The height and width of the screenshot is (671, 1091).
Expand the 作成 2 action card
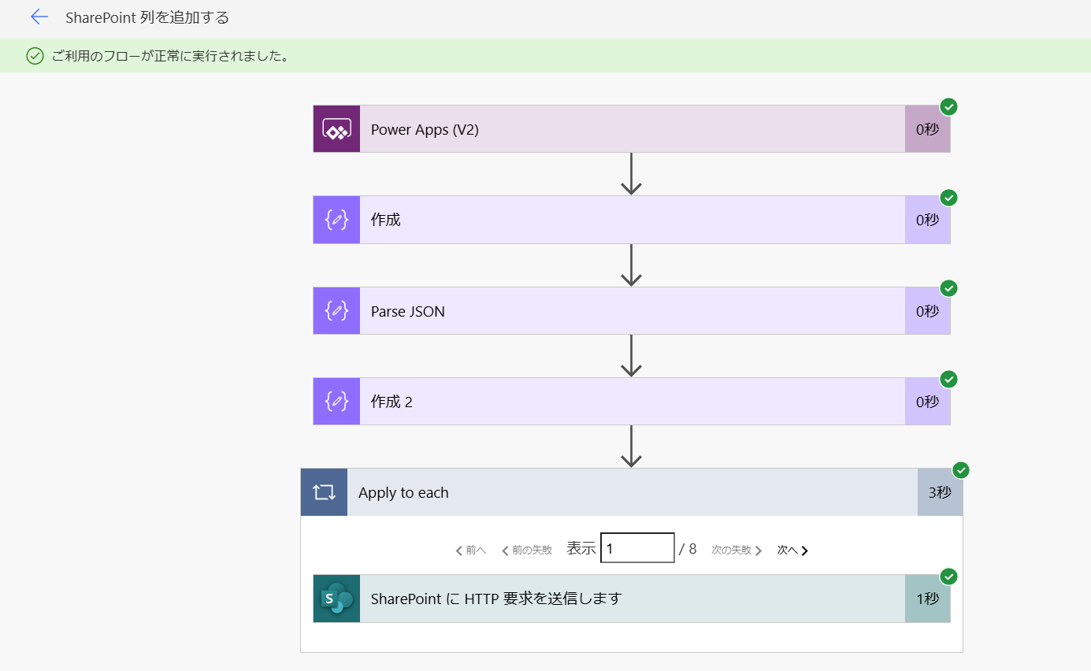tap(632, 402)
